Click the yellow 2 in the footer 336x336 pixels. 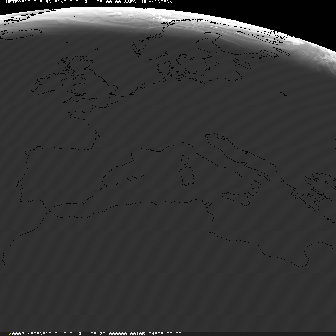[10, 334]
